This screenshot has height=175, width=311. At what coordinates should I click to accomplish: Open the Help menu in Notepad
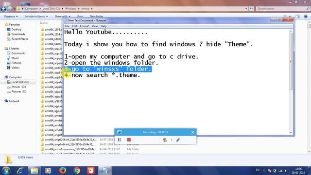(104, 26)
